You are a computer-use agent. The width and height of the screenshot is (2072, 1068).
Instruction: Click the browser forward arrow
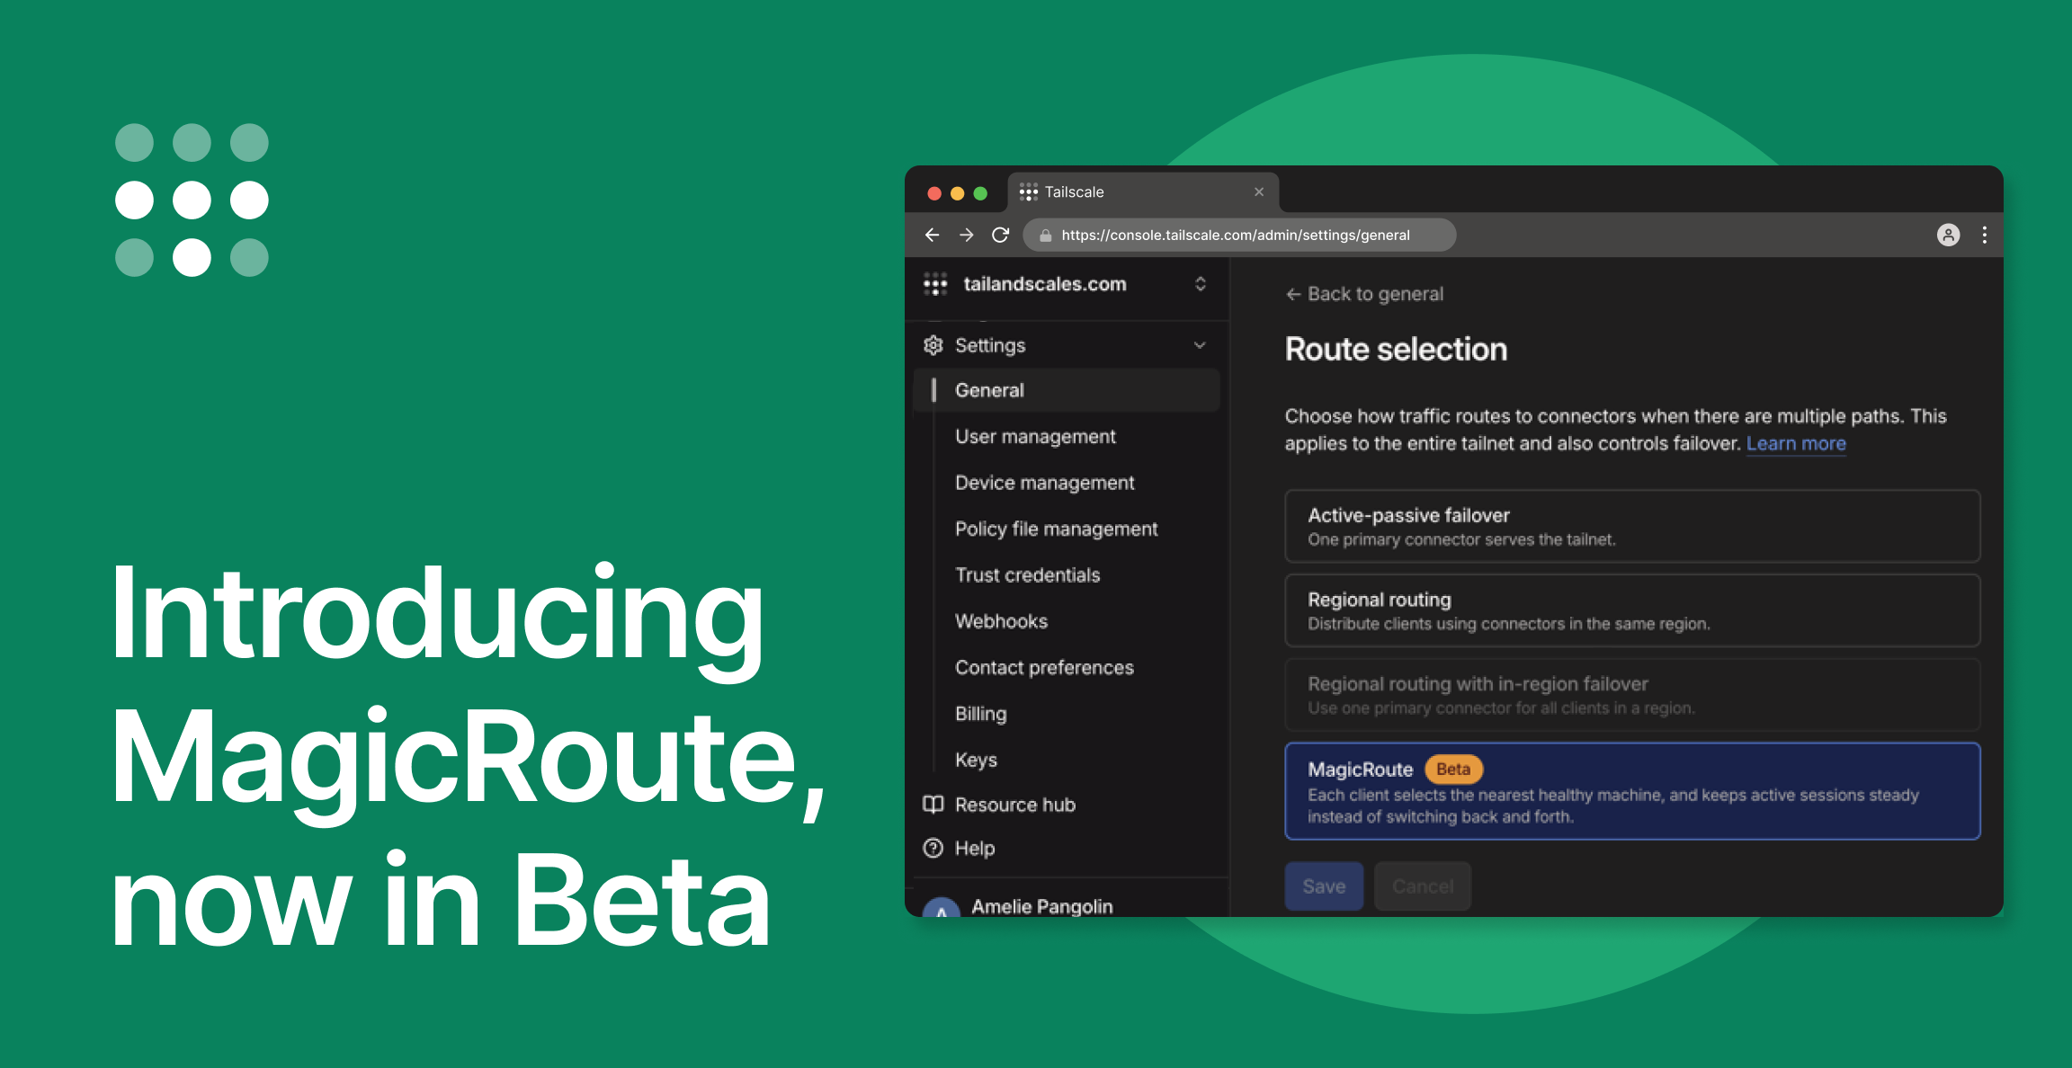(x=966, y=235)
